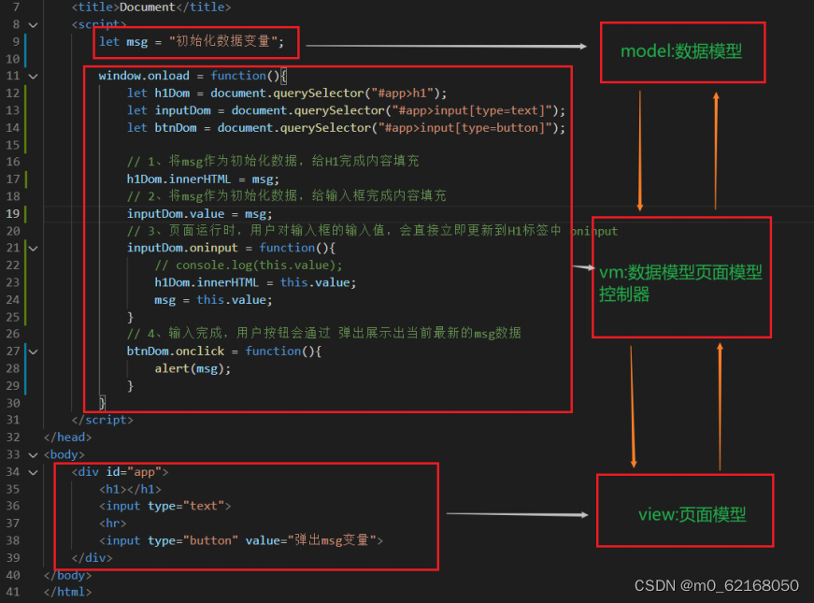The image size is (814, 603).
Task: Select line number 38 in the gutter
Action: click(13, 540)
